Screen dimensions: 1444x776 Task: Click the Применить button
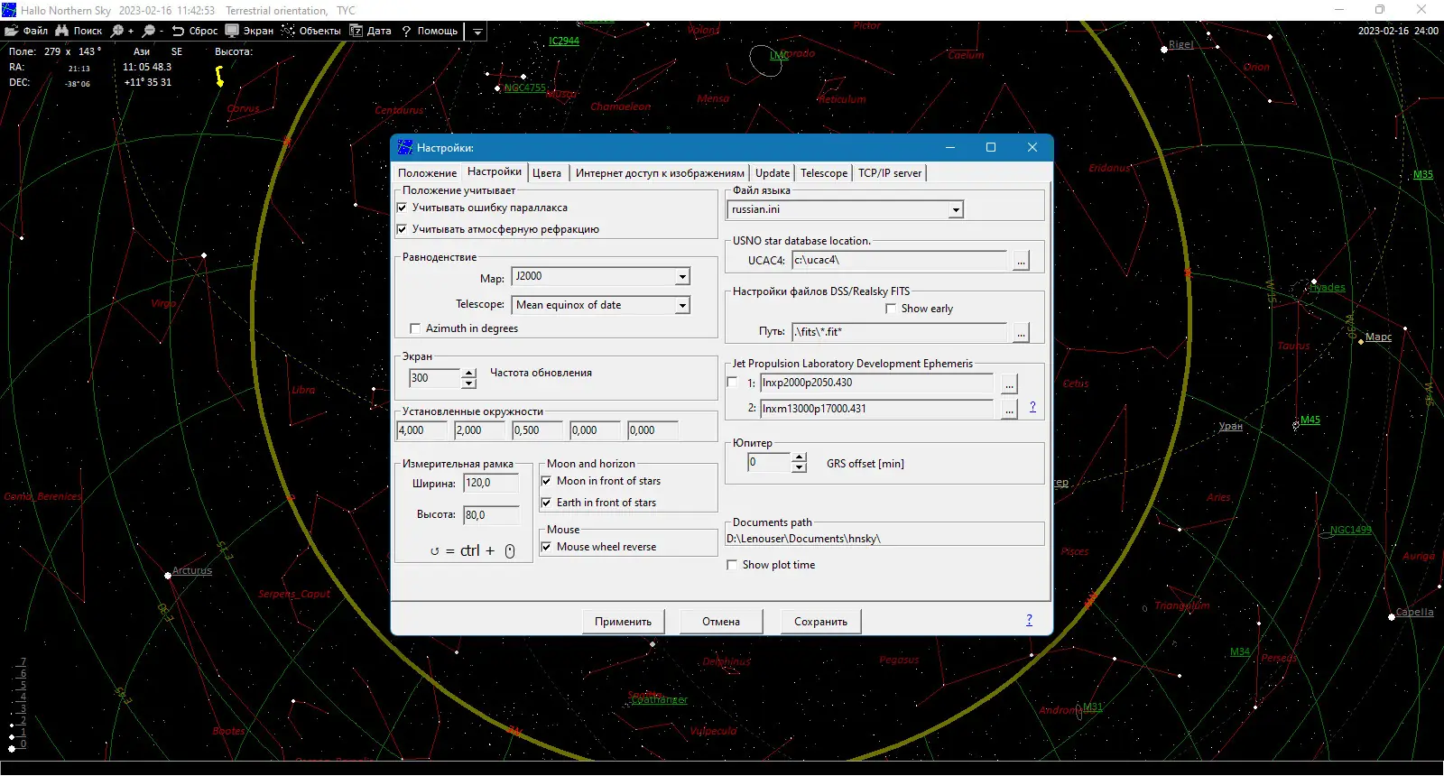pyautogui.click(x=623, y=622)
